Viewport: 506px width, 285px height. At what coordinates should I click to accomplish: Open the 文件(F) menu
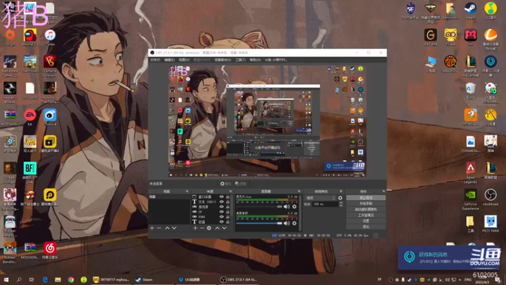point(155,60)
